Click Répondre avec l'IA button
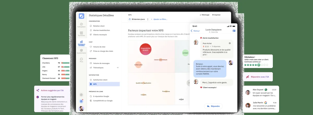The height and width of the screenshot is (115, 313). pyautogui.click(x=258, y=77)
